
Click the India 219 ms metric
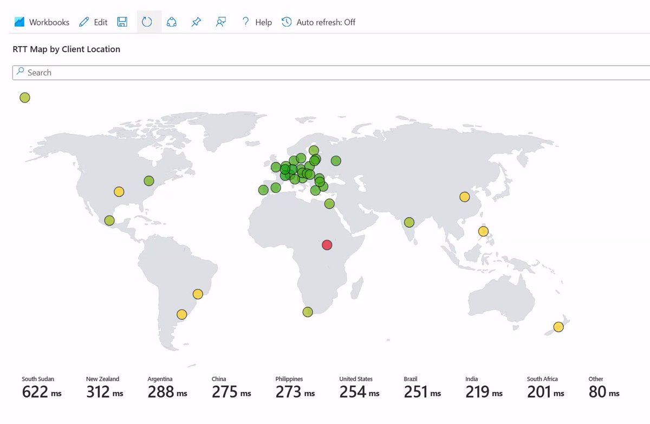tap(484, 388)
